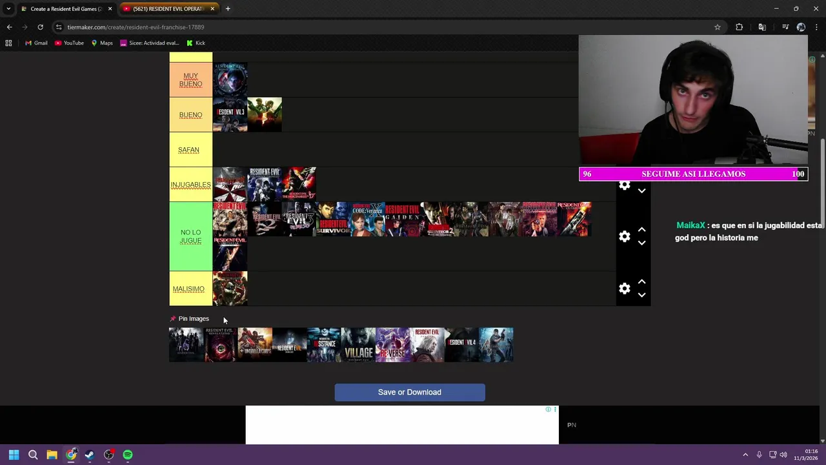The image size is (826, 465).
Task: Select the NO LO JUGUE tier label
Action: tap(190, 236)
